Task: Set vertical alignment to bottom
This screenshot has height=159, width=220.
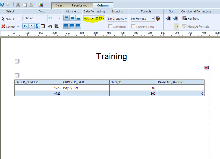Action: click(x=78, y=18)
